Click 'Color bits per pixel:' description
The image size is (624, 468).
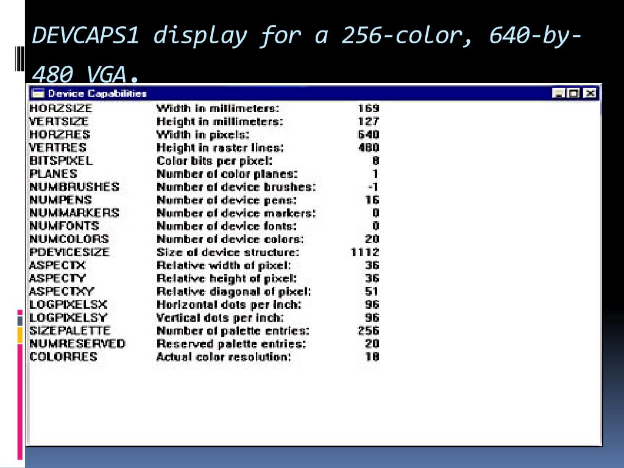click(214, 161)
